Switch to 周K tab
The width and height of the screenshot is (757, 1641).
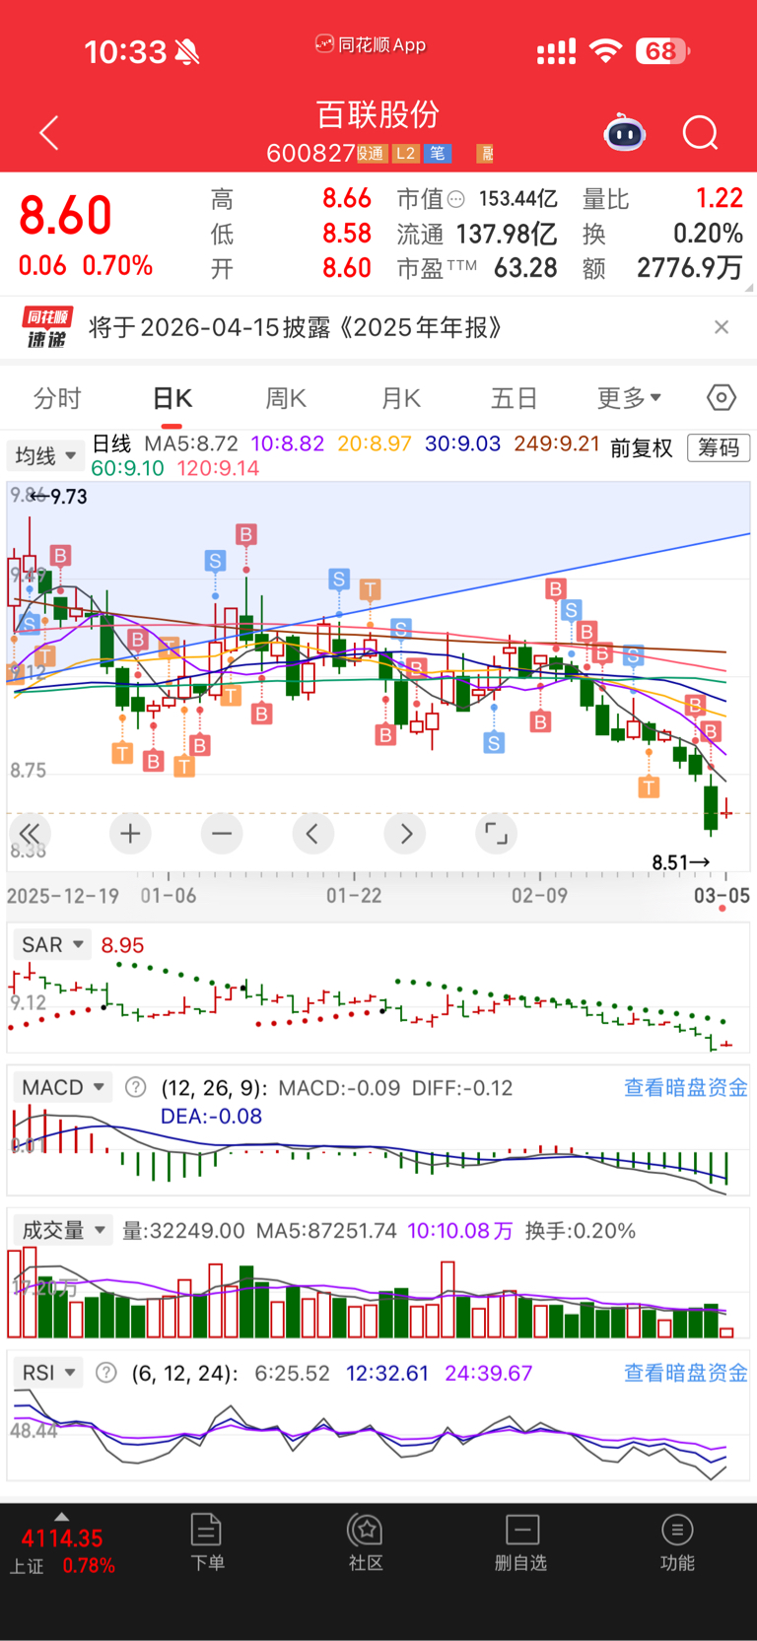pyautogui.click(x=286, y=398)
